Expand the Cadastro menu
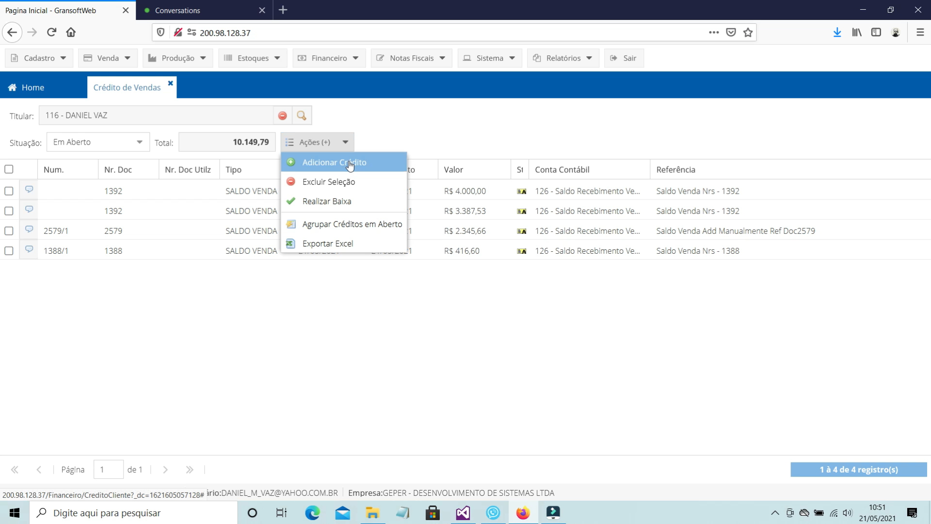Viewport: 931px width, 524px height. pos(39,58)
